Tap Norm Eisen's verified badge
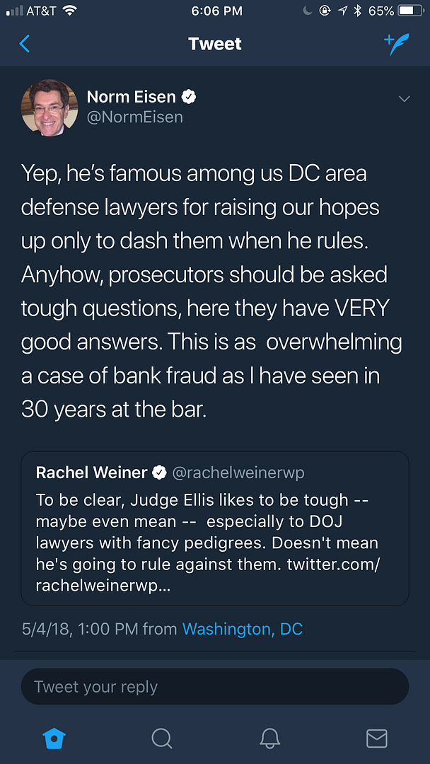The width and height of the screenshot is (430, 764). 190,97
